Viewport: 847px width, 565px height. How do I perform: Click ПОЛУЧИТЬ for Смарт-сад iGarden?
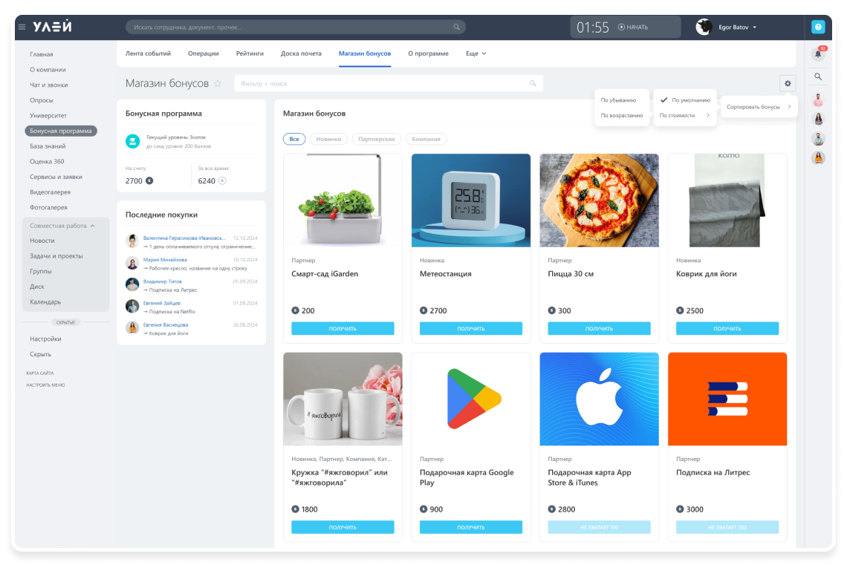coord(343,328)
